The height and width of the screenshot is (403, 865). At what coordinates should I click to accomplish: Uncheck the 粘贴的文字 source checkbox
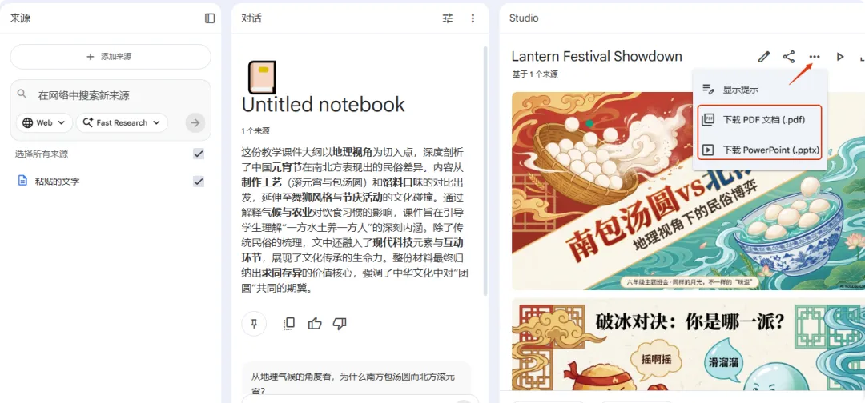(x=199, y=182)
